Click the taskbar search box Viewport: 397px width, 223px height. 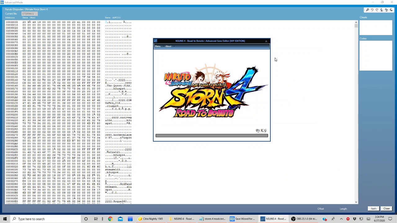click(45, 219)
